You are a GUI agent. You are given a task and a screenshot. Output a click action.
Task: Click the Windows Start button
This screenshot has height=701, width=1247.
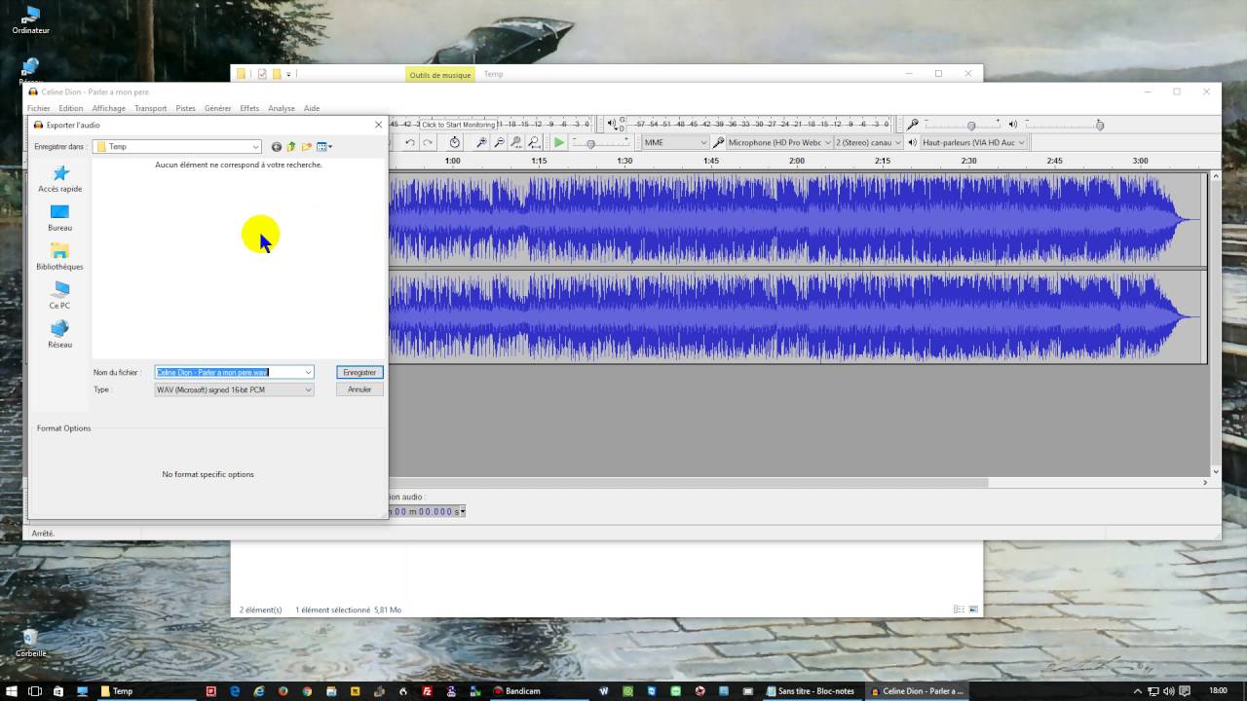coord(11,691)
